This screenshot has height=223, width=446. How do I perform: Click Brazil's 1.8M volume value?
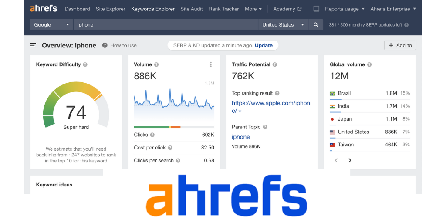tap(392, 93)
